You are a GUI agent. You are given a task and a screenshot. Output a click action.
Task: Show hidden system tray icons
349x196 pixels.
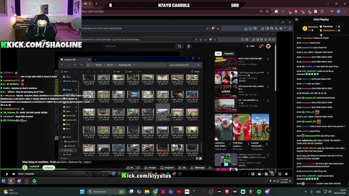(x=306, y=192)
